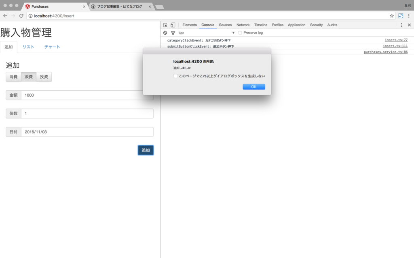Select the 消費 category toggle button
This screenshot has height=258, width=414.
[13, 77]
